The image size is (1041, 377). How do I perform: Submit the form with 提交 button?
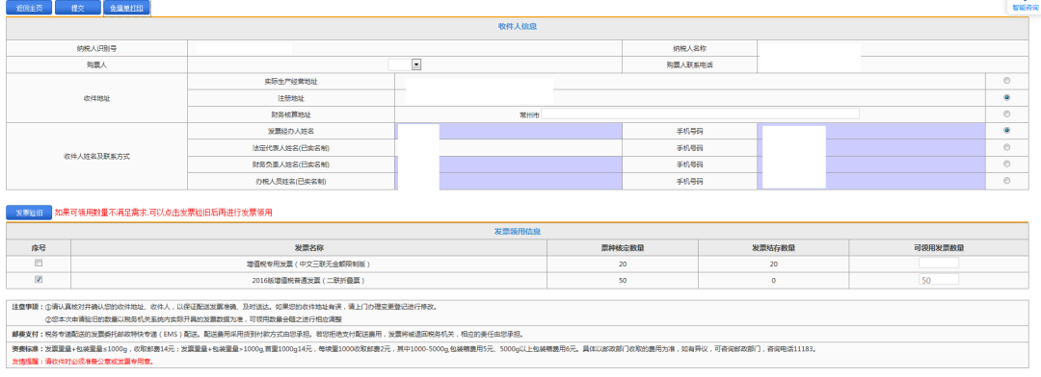(77, 9)
